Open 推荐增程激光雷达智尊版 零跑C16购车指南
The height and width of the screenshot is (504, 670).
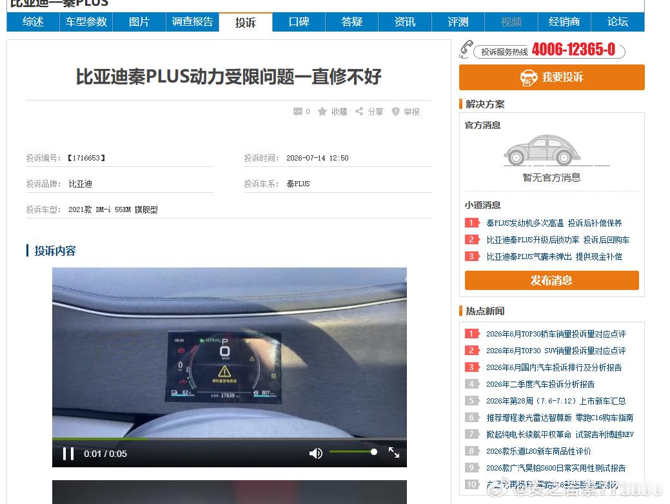tap(559, 418)
